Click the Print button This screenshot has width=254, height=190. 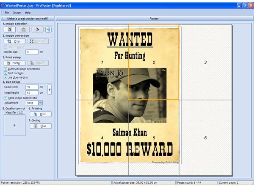point(41,114)
